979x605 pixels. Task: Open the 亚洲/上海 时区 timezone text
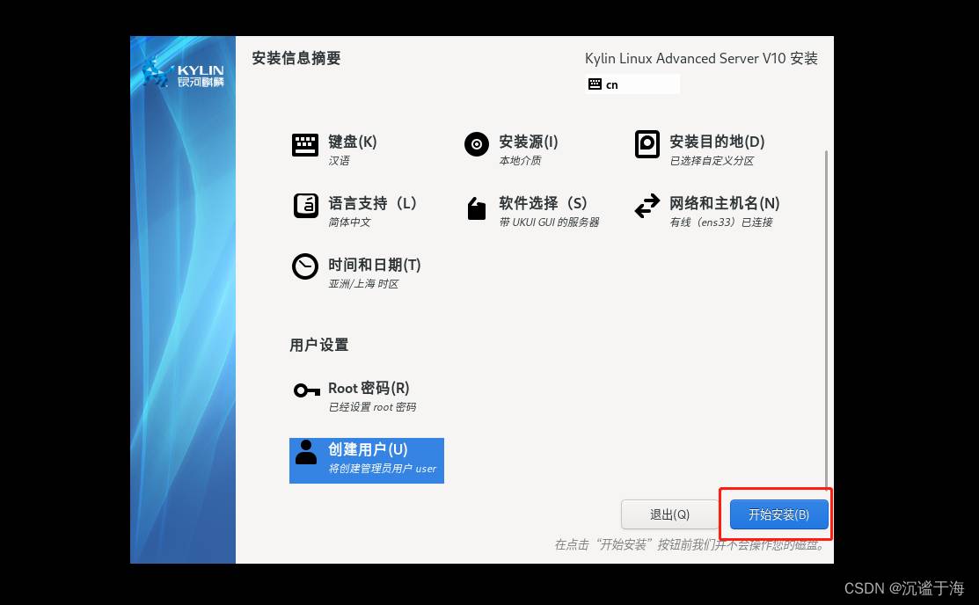(x=363, y=284)
